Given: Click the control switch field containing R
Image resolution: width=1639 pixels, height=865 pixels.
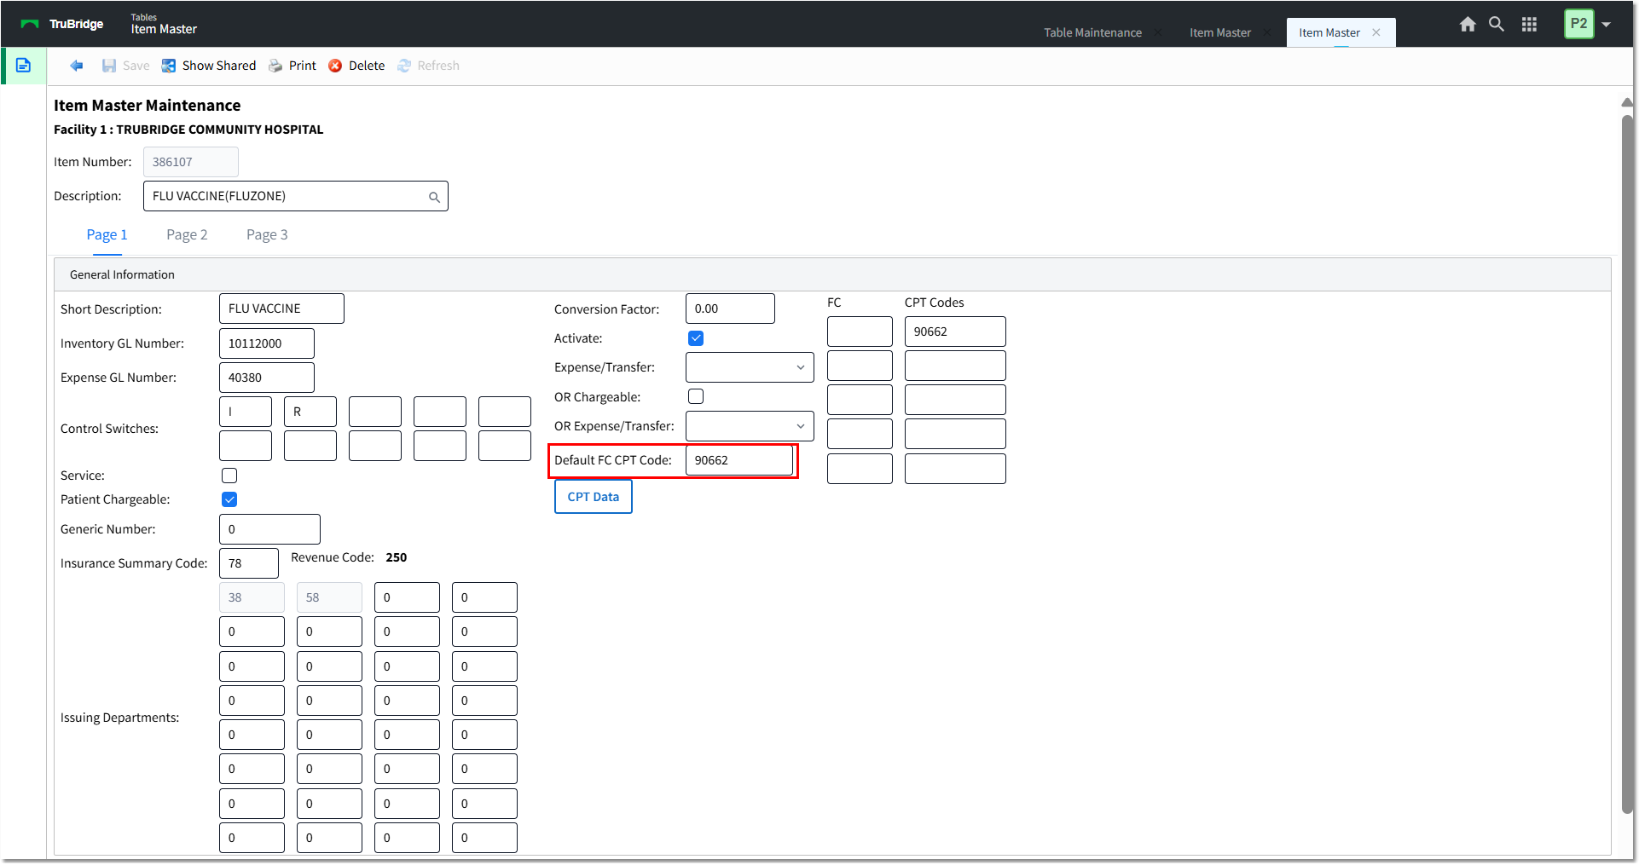Looking at the screenshot, I should pos(310,412).
